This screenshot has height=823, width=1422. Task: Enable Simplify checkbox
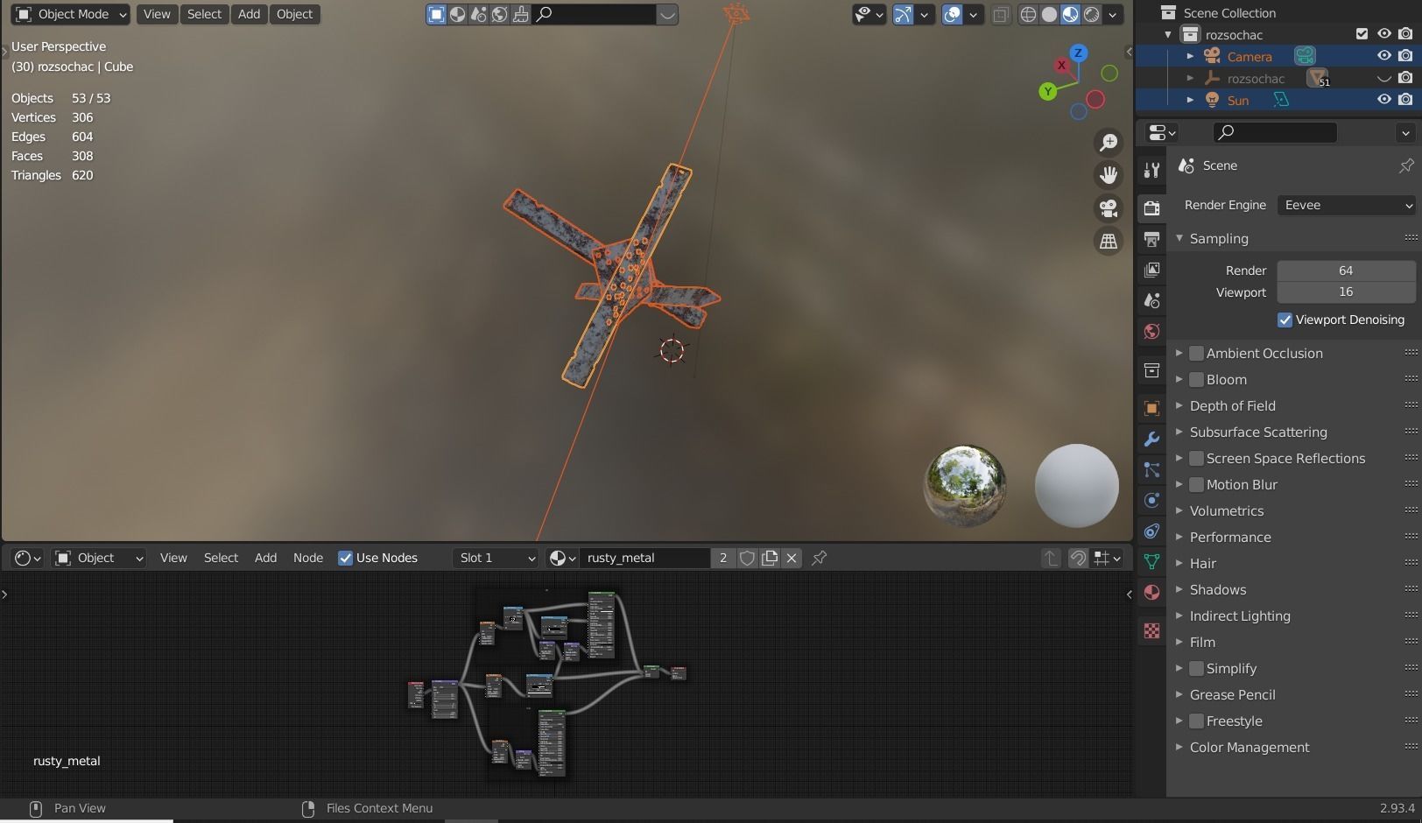pos(1196,668)
